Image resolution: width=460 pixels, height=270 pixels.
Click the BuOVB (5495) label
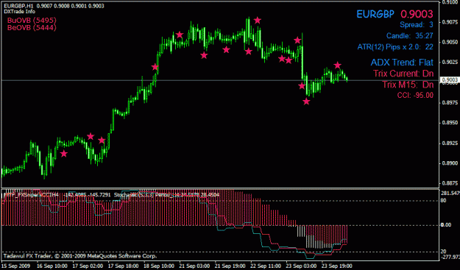(x=32, y=20)
